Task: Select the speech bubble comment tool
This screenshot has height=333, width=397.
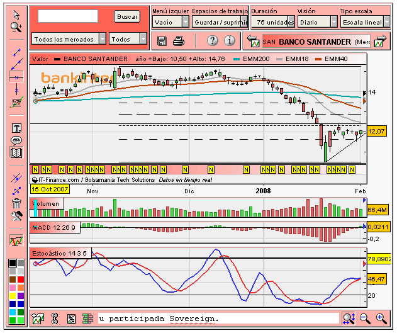Action: click(16, 140)
